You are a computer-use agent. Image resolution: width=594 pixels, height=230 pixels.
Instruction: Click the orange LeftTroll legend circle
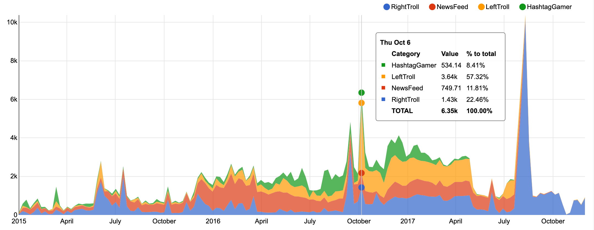tap(481, 7)
